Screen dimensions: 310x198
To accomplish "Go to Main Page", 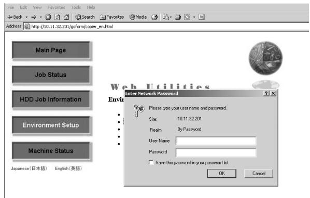I will click(x=51, y=50).
